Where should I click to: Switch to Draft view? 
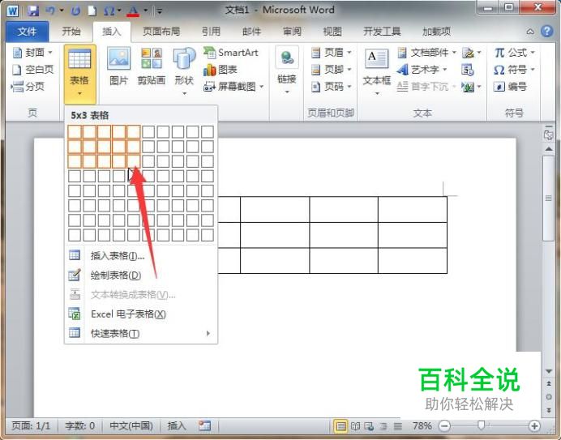(397, 426)
